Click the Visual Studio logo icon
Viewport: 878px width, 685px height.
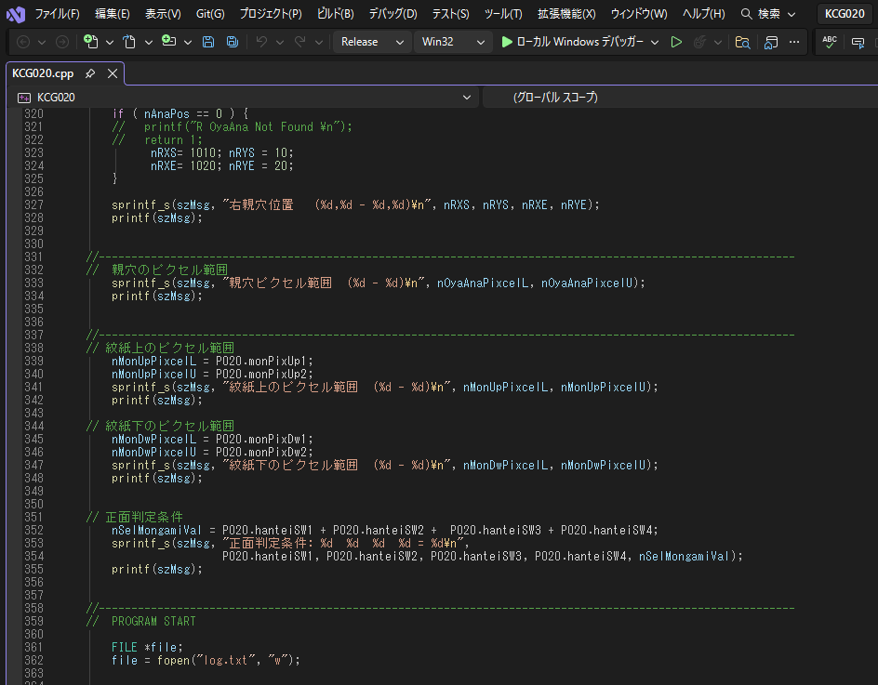(x=15, y=14)
